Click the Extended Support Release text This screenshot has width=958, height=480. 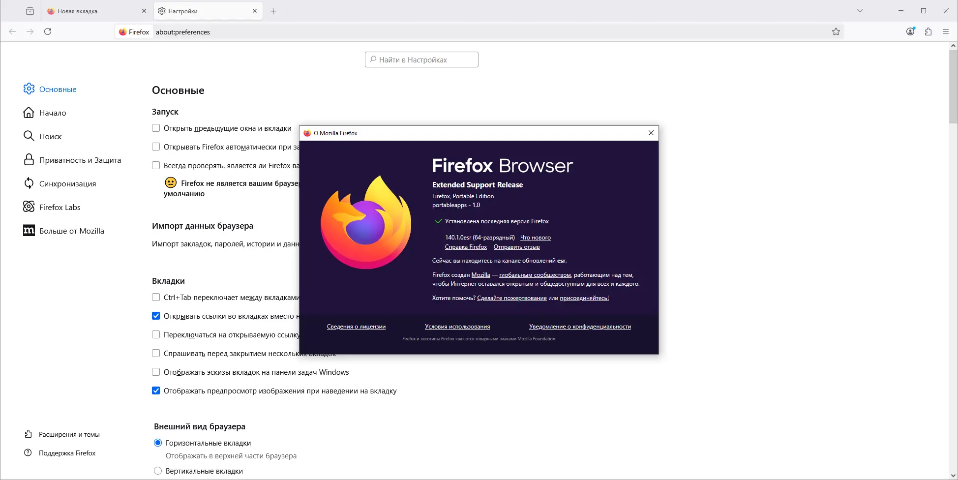point(478,185)
